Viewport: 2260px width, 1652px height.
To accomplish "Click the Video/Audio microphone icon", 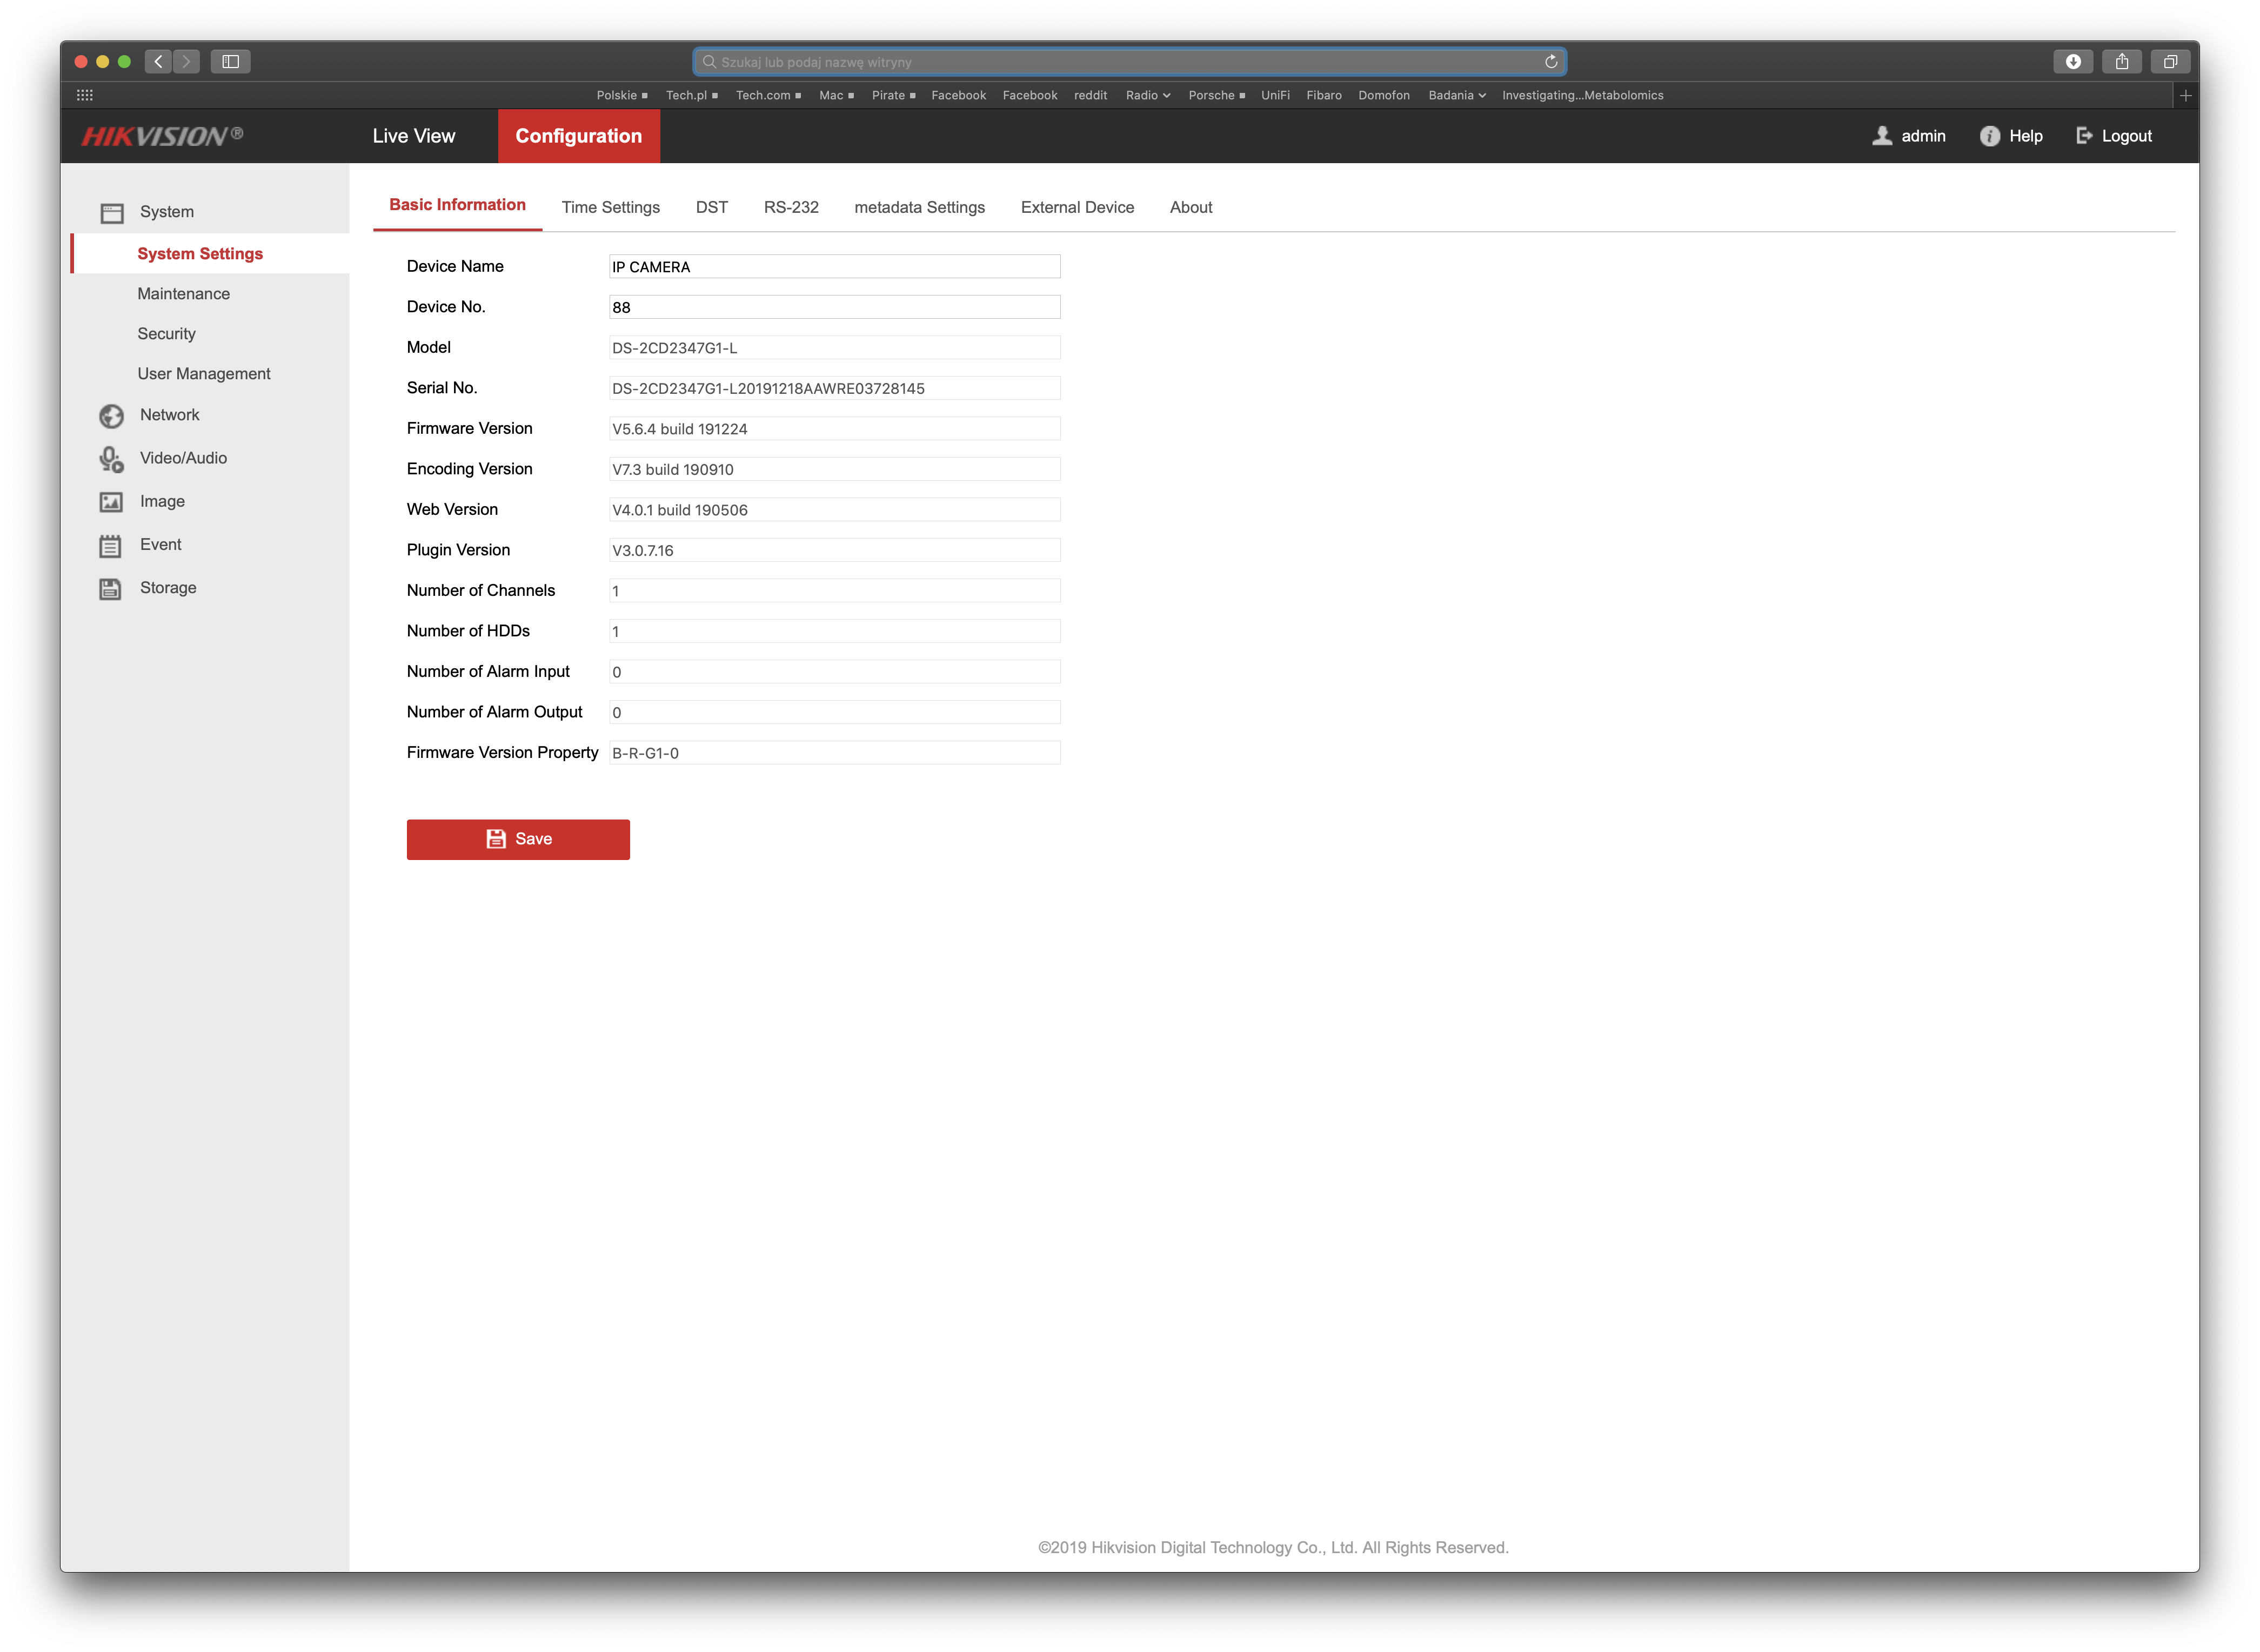I will pos(111,459).
